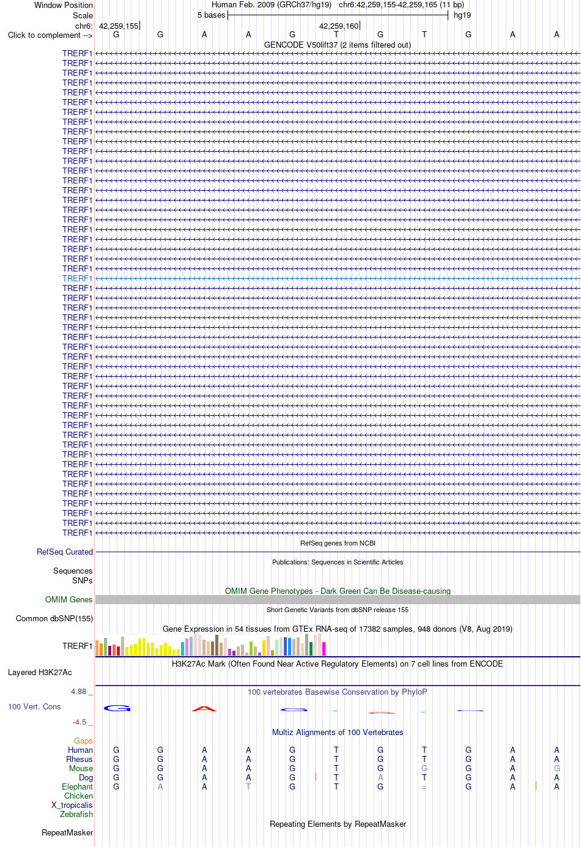Select the Zebrafish alignment row label
The image size is (581, 847).
(x=76, y=814)
